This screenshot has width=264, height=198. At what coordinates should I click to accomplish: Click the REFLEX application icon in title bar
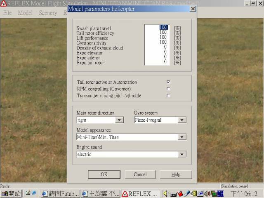[4, 3]
